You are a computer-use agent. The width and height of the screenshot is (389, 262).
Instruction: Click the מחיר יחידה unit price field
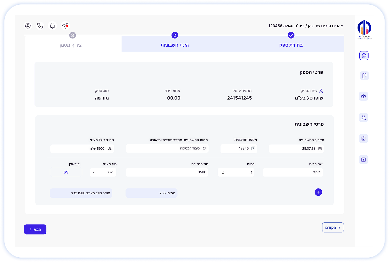[x=167, y=172]
